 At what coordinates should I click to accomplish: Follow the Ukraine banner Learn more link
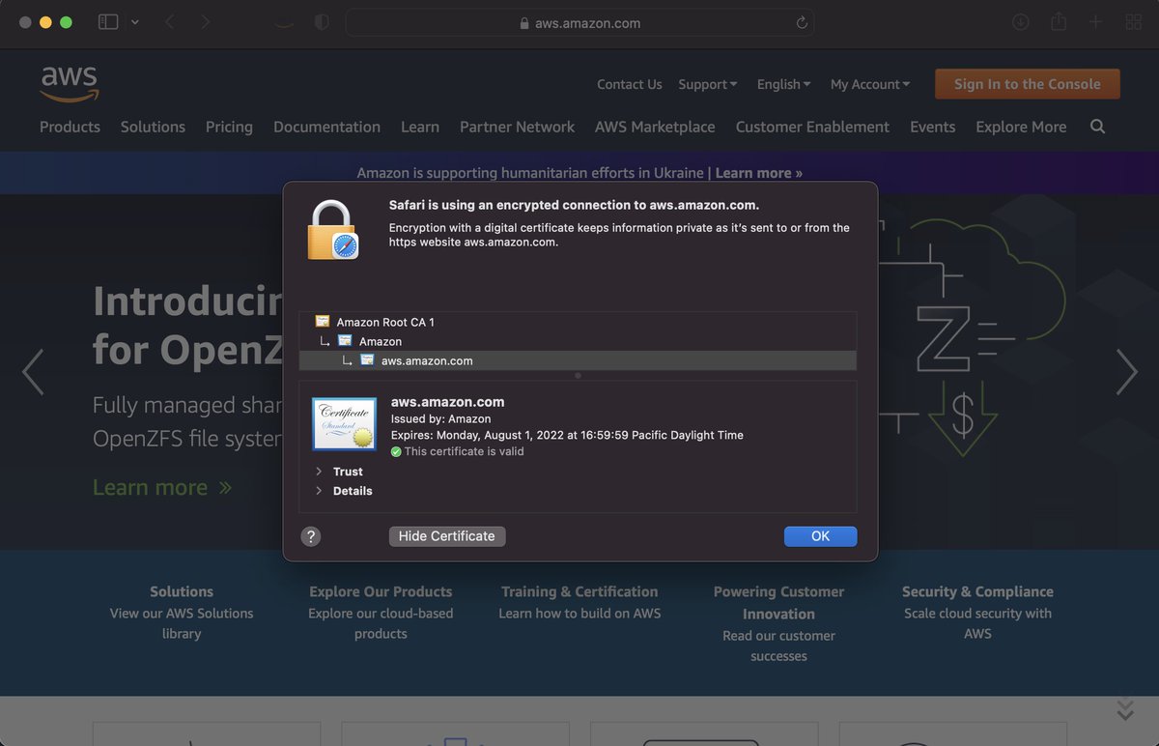[x=759, y=173]
